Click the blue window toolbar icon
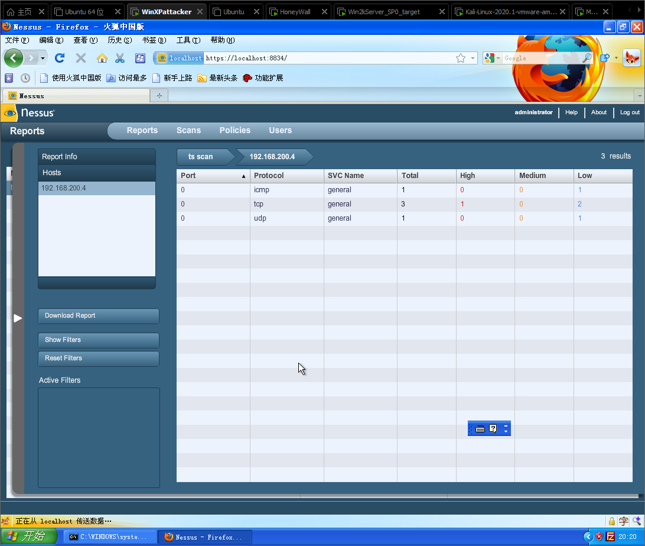Image resolution: width=645 pixels, height=546 pixels. [140, 58]
